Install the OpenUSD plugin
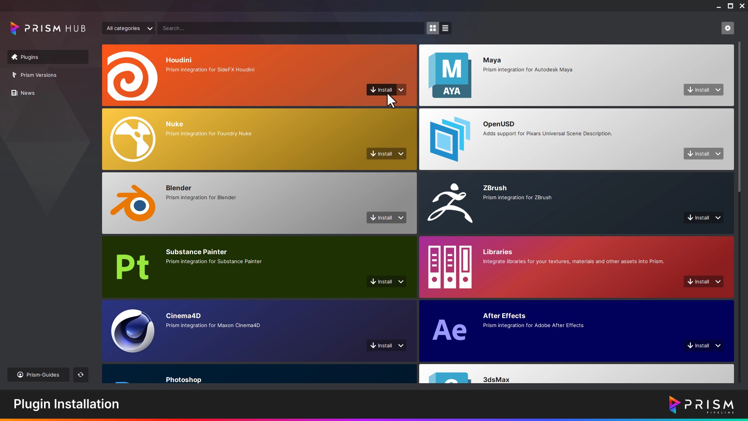This screenshot has width=748, height=421. click(x=699, y=154)
